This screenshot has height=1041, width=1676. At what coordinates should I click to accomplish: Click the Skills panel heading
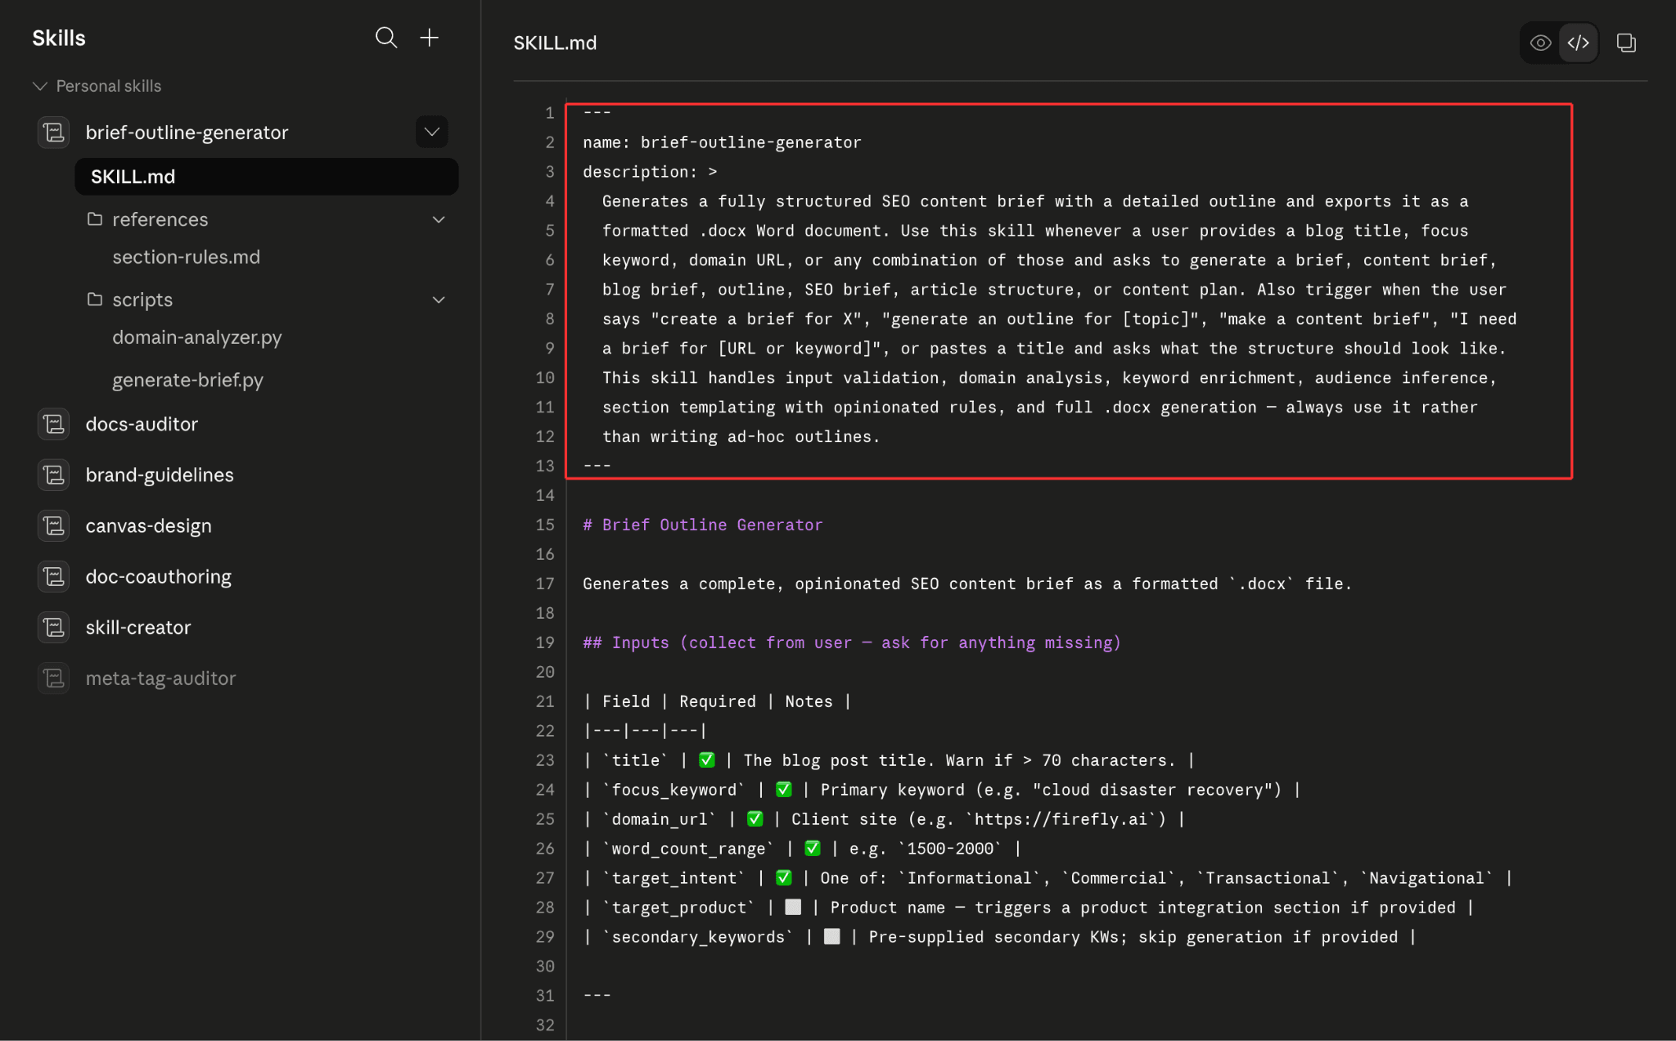click(x=59, y=38)
